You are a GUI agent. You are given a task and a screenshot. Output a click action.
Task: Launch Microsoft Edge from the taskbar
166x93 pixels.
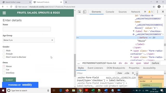[61, 90]
